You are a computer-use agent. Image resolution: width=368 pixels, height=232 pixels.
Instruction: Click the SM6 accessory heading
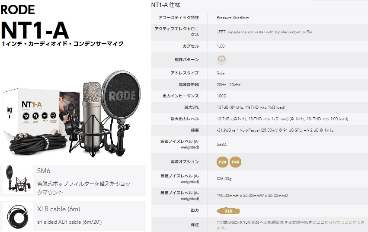point(44,171)
